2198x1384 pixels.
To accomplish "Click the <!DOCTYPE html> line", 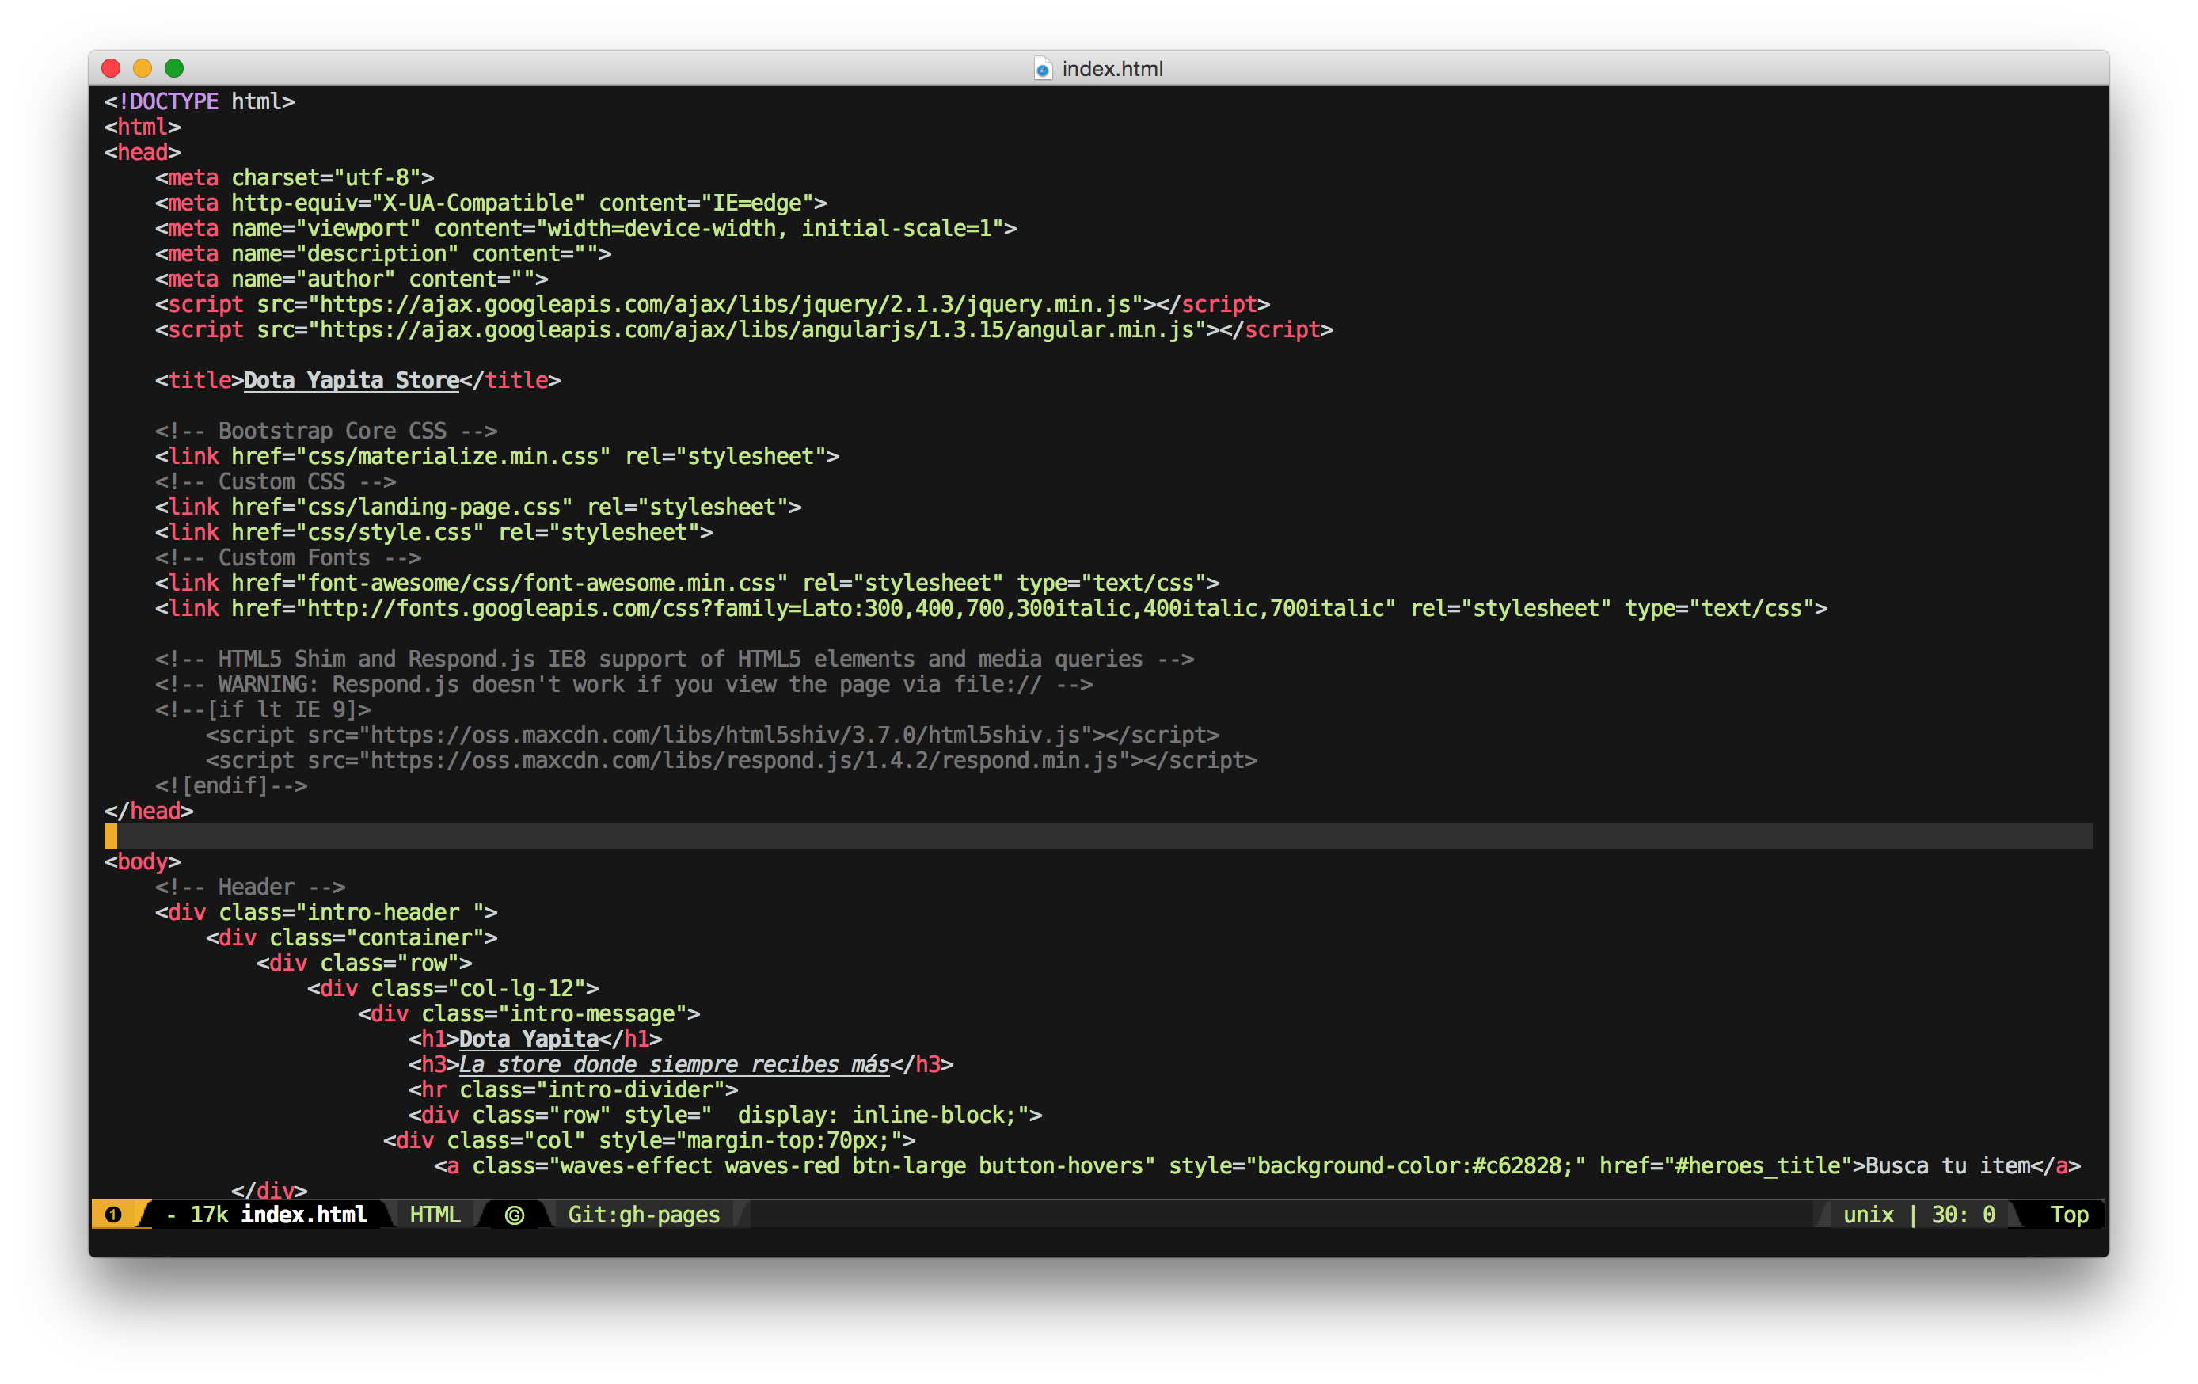I will [x=199, y=101].
